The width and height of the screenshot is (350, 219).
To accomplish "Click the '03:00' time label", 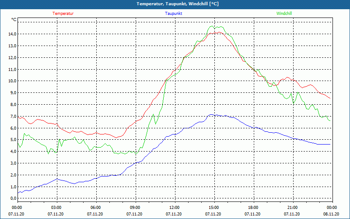I will coord(56,207).
